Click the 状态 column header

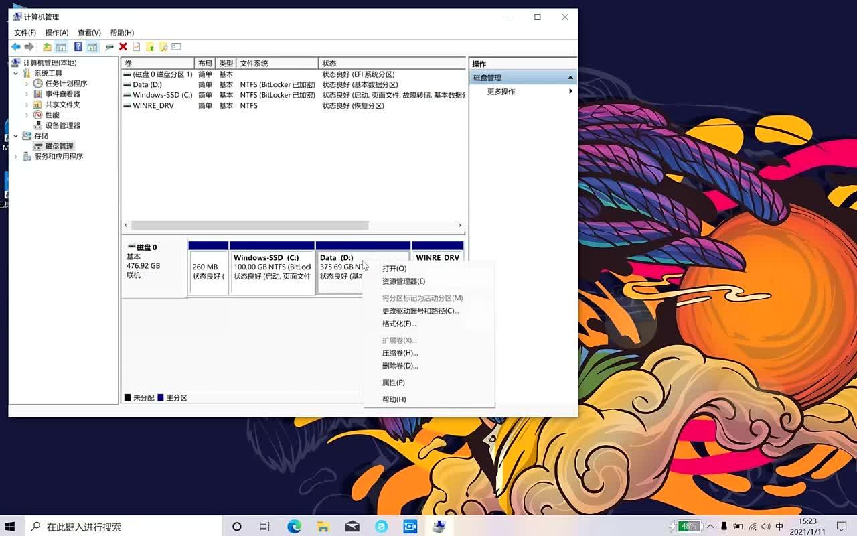[x=392, y=63]
